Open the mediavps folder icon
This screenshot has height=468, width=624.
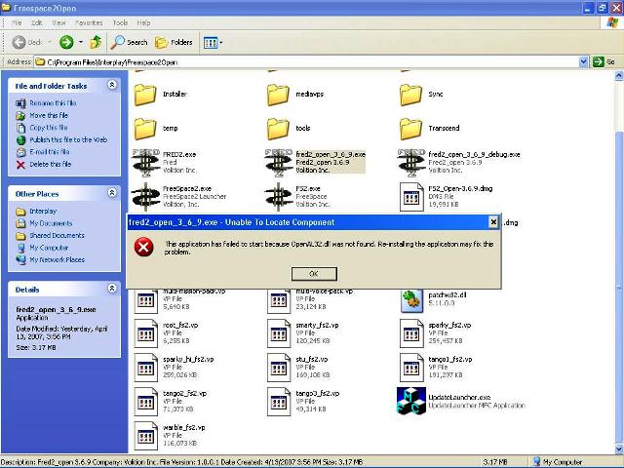[x=278, y=95]
